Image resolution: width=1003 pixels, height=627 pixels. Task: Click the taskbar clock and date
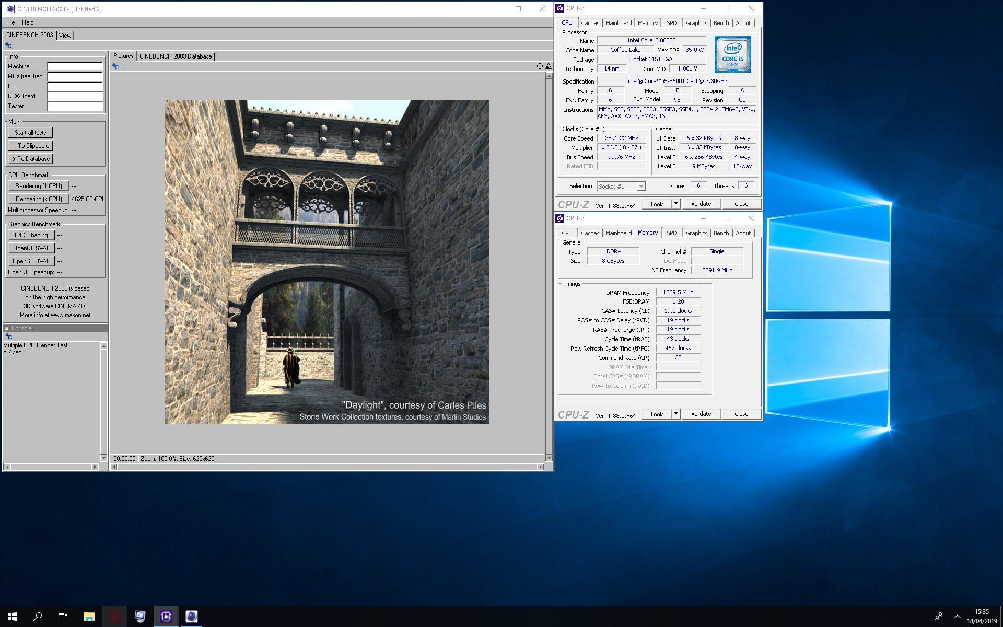tap(982, 617)
